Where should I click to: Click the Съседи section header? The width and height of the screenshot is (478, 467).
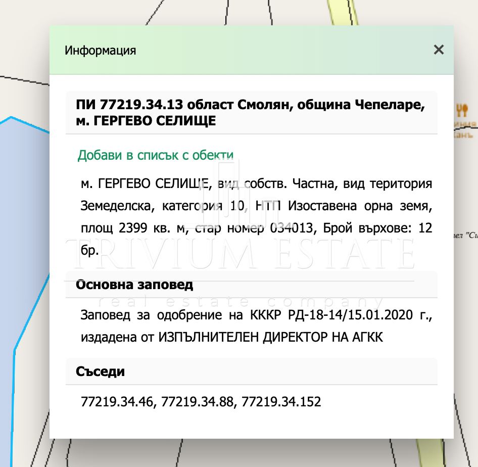coord(252,371)
